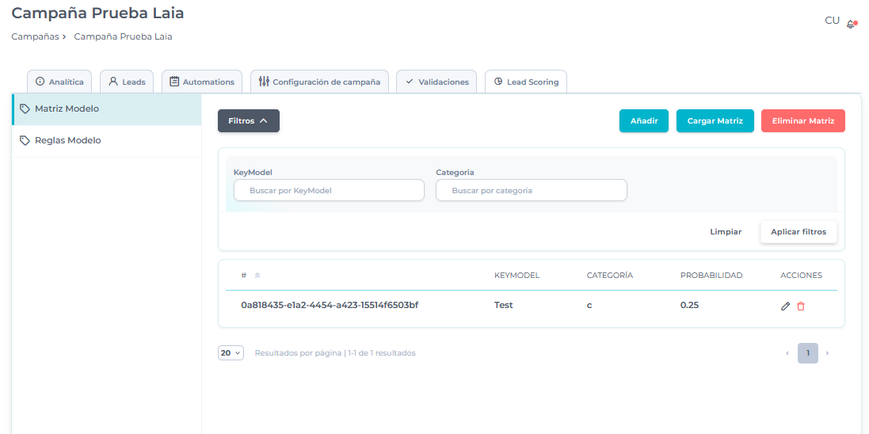Viewport: 869px width, 434px height.
Task: Click the red trash delete icon
Action: 801,306
